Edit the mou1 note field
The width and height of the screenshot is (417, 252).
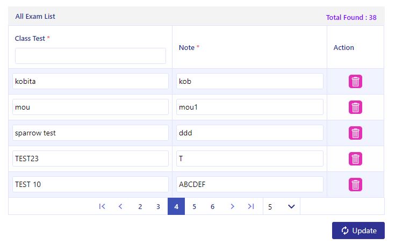tap(250, 107)
